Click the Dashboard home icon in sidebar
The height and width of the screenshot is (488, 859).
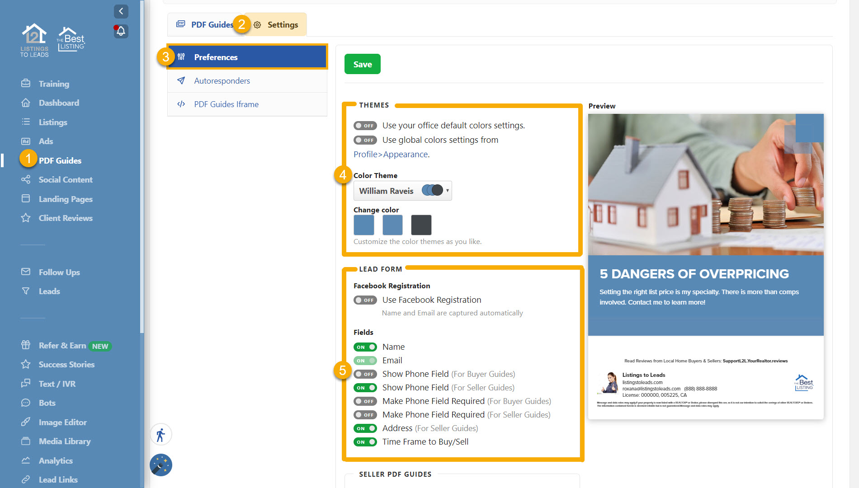coord(26,103)
